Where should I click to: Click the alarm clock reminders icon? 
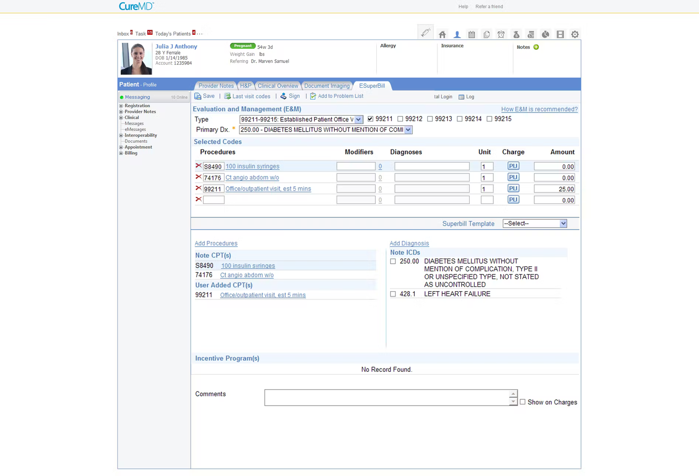click(501, 34)
